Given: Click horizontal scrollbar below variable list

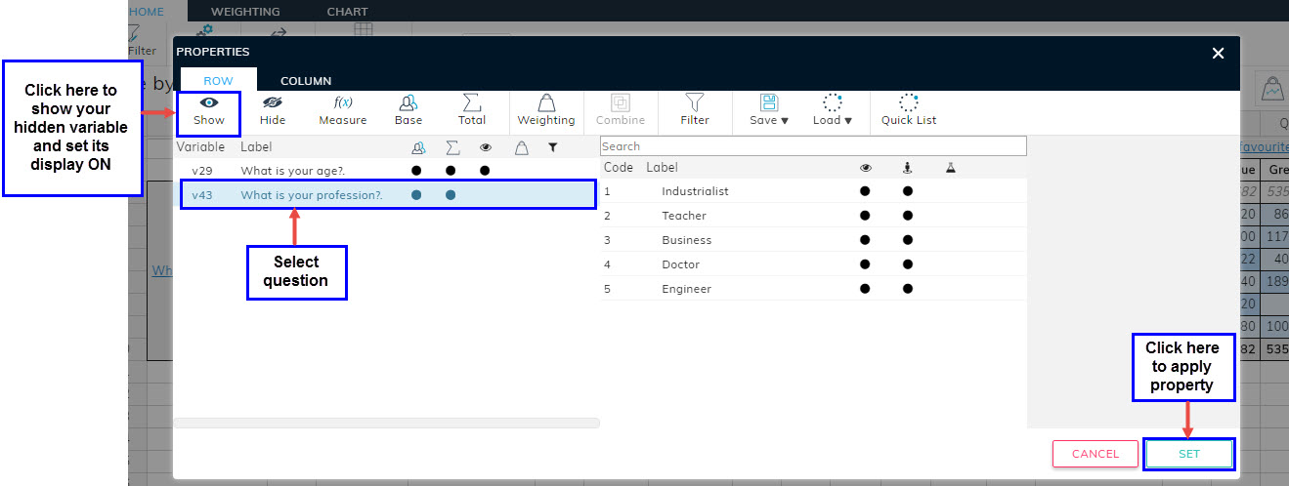Looking at the screenshot, I should [x=386, y=423].
